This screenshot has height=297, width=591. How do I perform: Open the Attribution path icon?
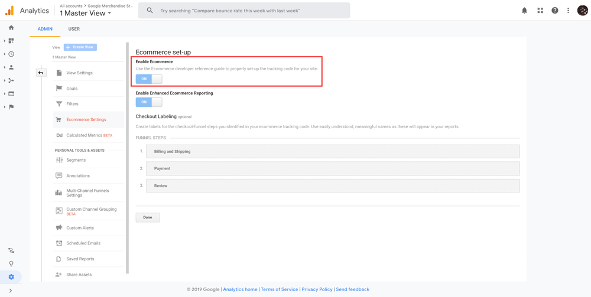[11, 250]
